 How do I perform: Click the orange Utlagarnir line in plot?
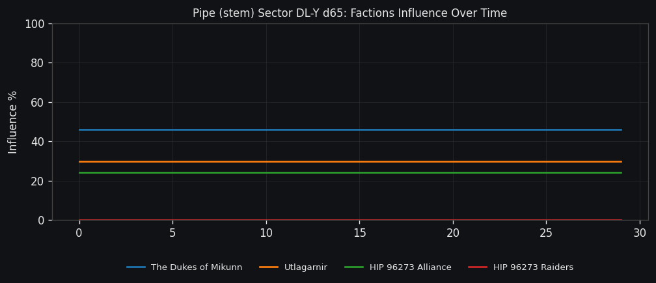tap(325, 161)
